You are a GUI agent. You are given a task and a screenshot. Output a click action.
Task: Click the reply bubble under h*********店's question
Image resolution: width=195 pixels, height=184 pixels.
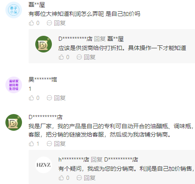coord(79,178)
